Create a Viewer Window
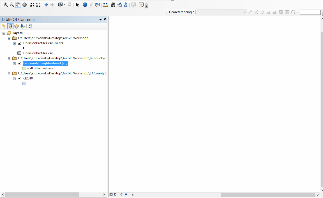Viewport: 323px width, 198px height. click(x=141, y=5)
